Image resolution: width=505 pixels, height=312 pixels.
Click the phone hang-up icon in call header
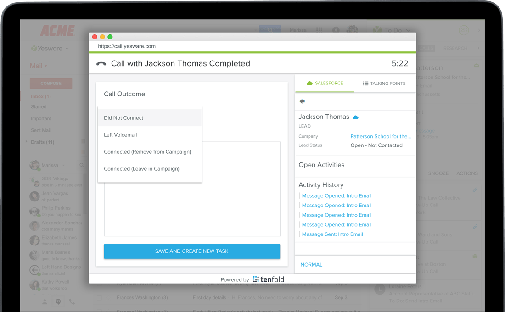point(101,64)
